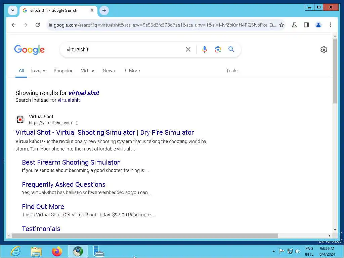Click the scroll down arrow
Viewport: 344px width, 258px height.
[335, 230]
